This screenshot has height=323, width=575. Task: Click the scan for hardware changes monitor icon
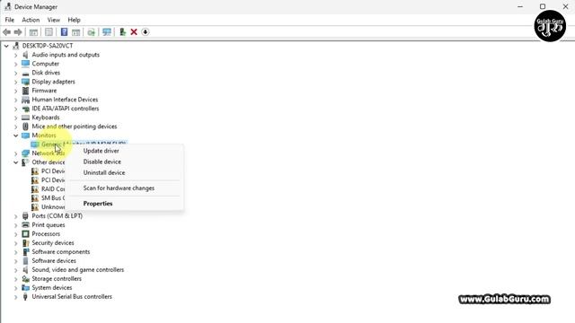[x=107, y=32]
